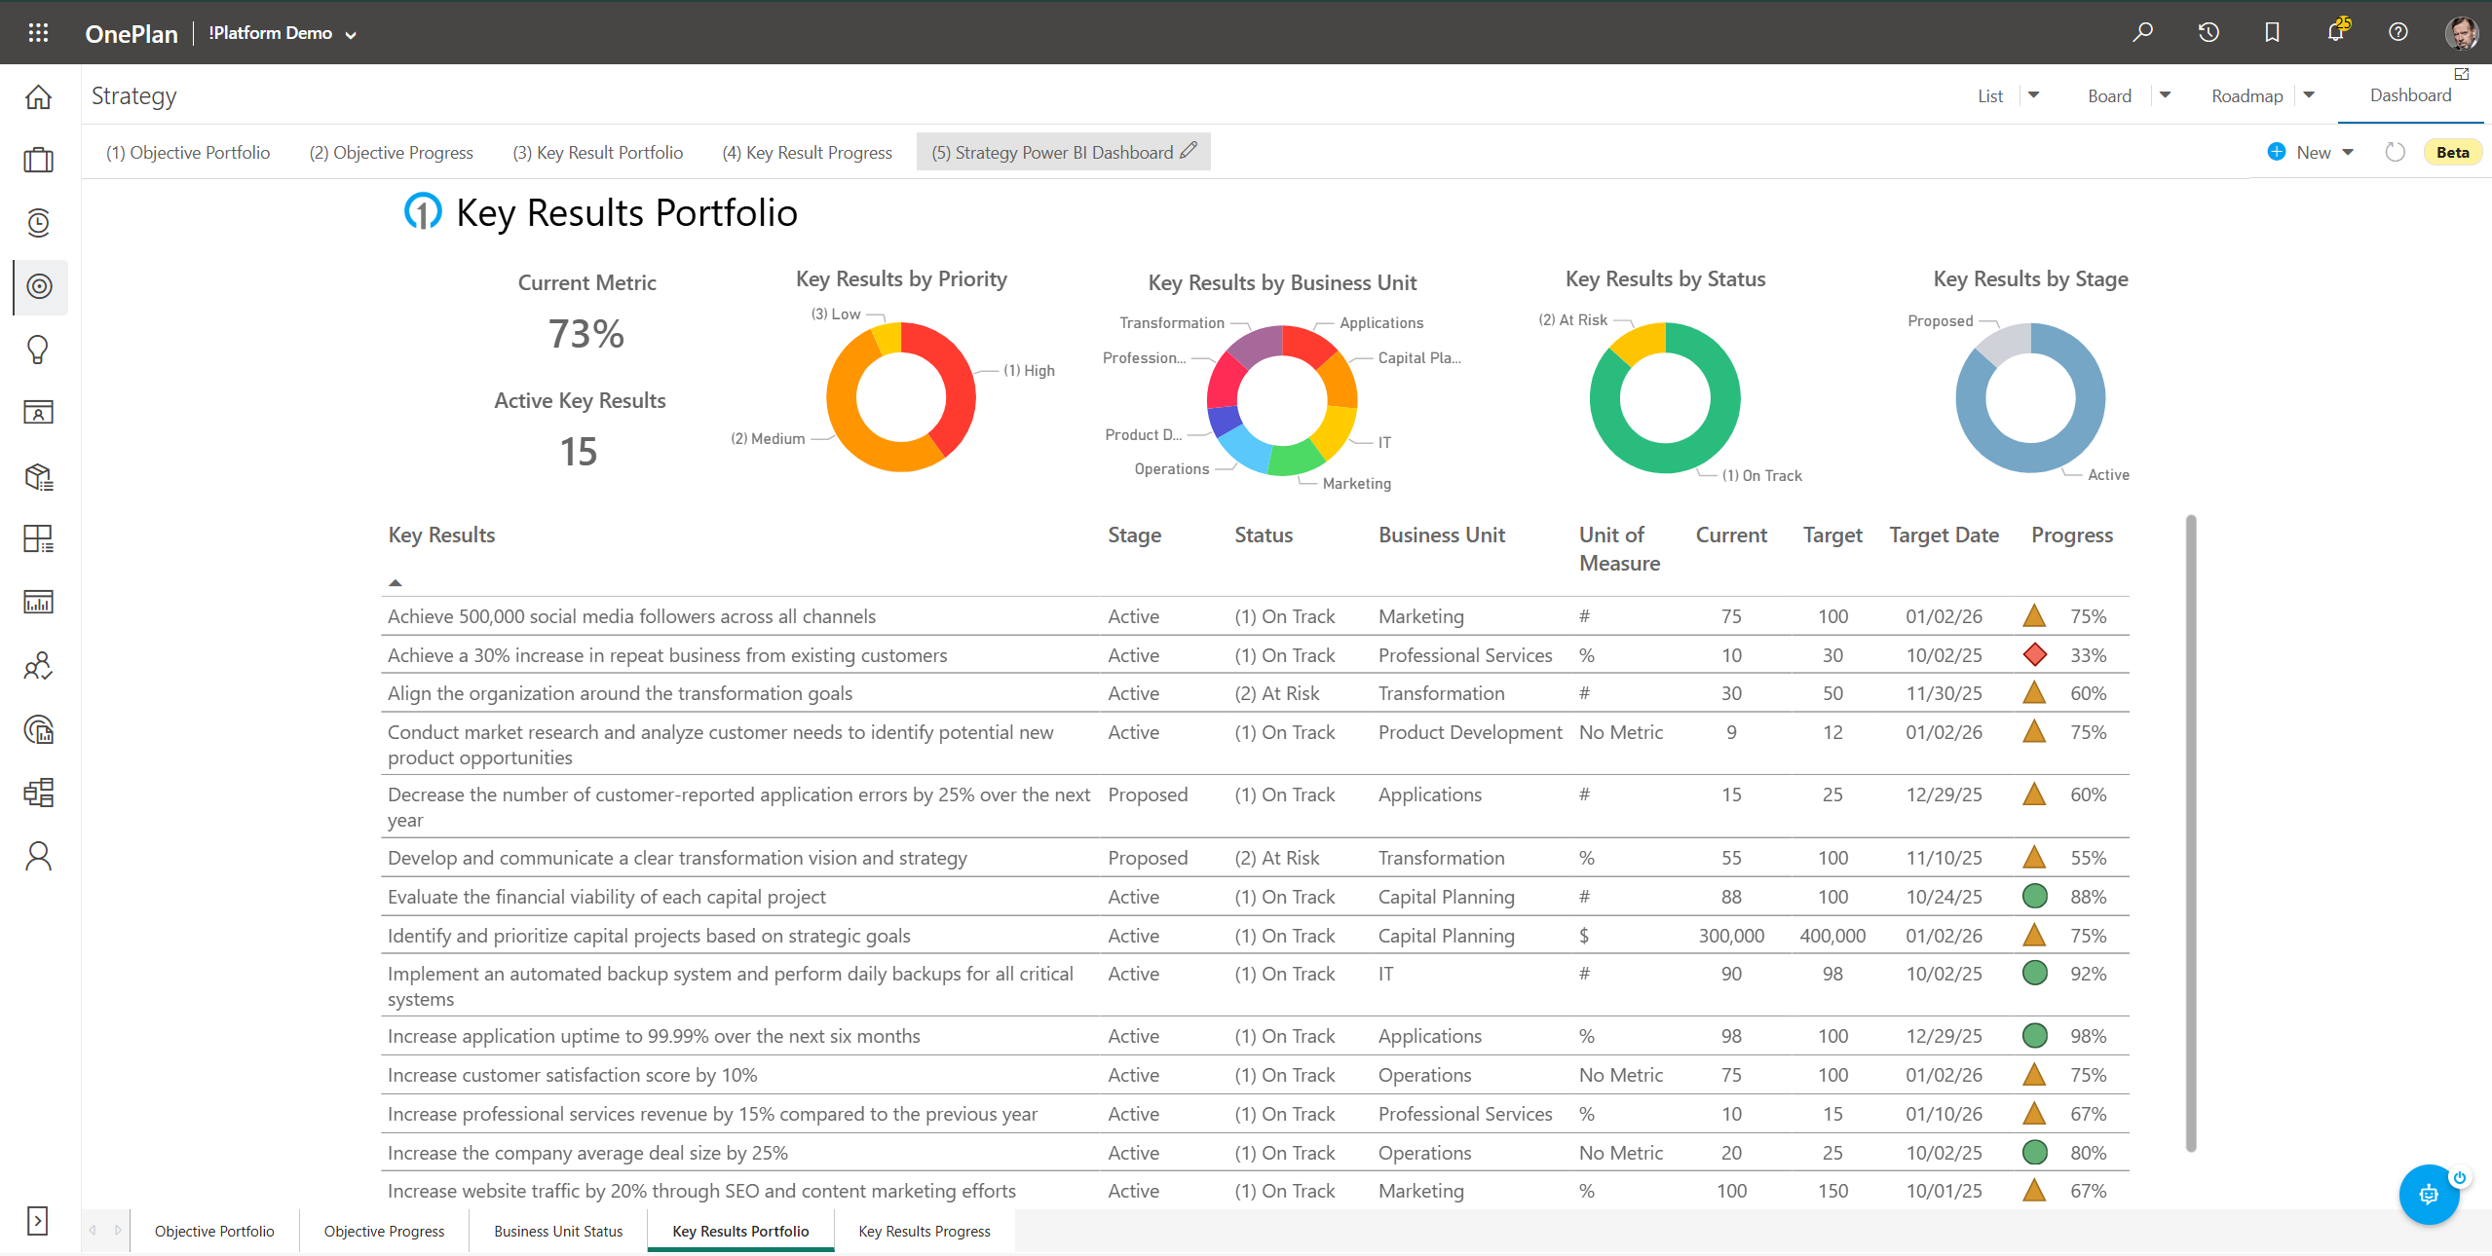This screenshot has width=2492, height=1256.
Task: Open List view dropdown arrow
Action: [2034, 95]
